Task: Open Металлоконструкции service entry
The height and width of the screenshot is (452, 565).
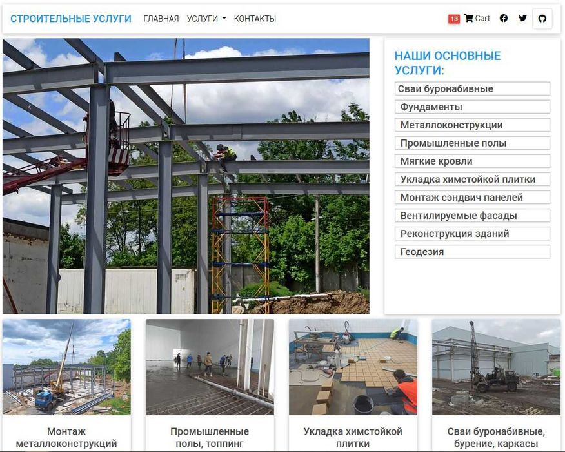Action: click(472, 125)
